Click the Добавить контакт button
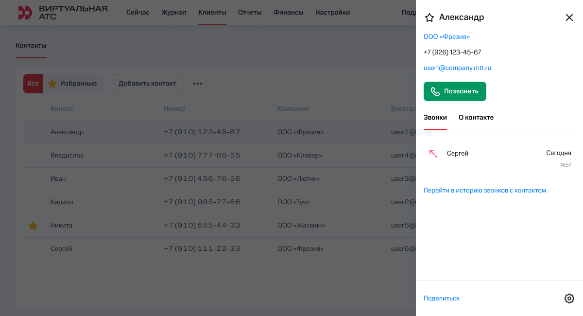 click(x=147, y=84)
